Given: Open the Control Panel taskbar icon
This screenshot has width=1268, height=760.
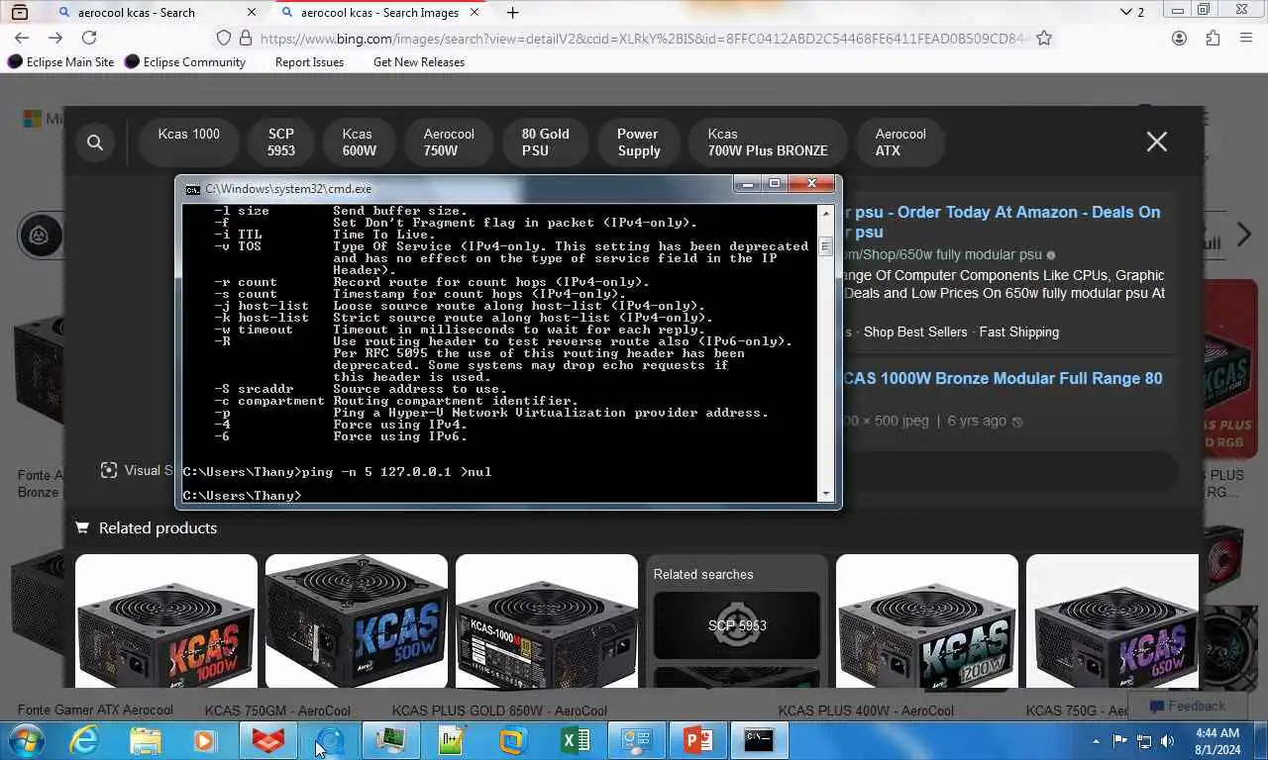Looking at the screenshot, I should coord(636,740).
